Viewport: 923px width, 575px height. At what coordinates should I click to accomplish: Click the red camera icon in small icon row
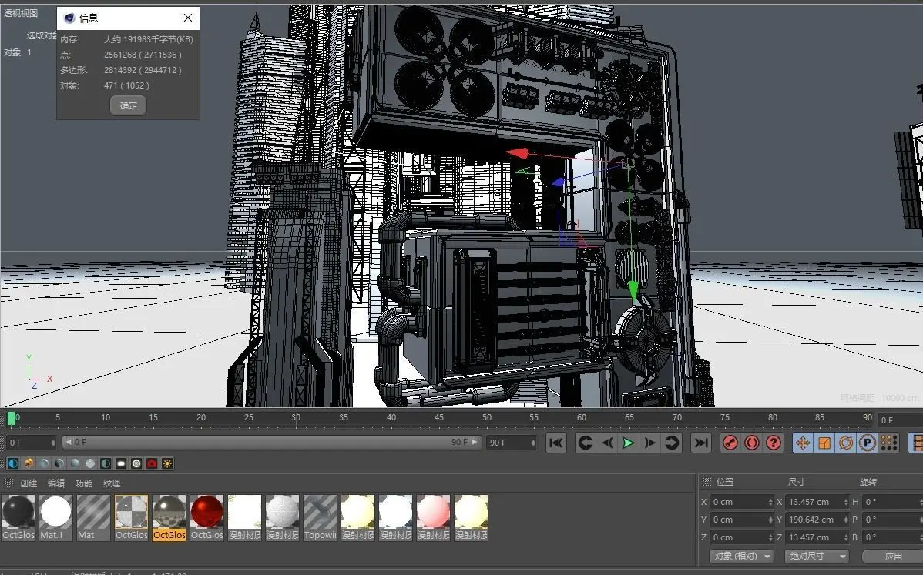(152, 463)
